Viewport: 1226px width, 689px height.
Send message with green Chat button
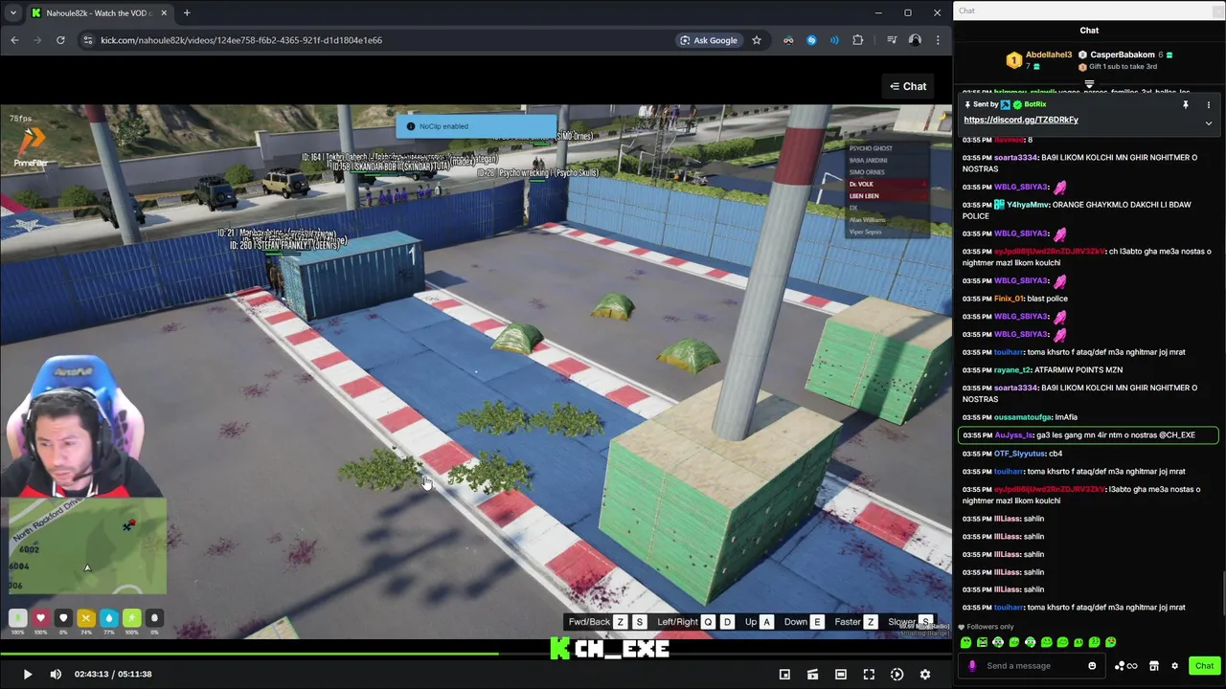point(1204,666)
